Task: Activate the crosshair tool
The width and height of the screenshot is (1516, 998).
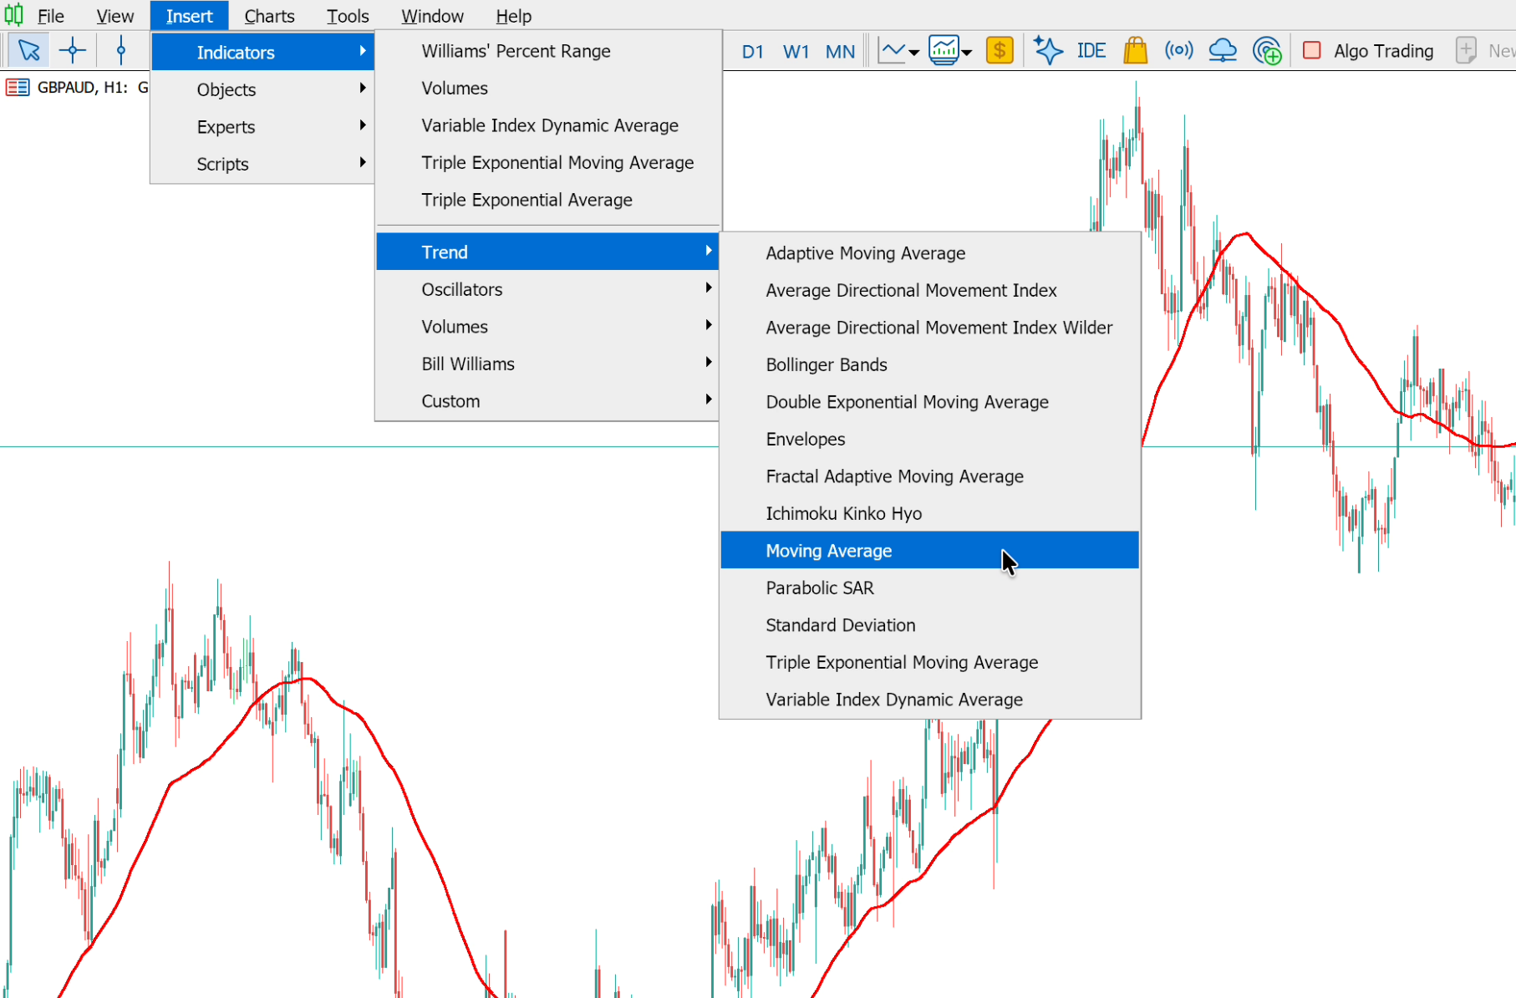Action: (x=73, y=51)
